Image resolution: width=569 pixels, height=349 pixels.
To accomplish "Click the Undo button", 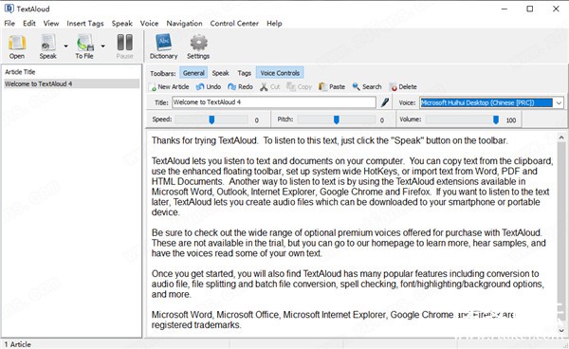I will [x=209, y=86].
